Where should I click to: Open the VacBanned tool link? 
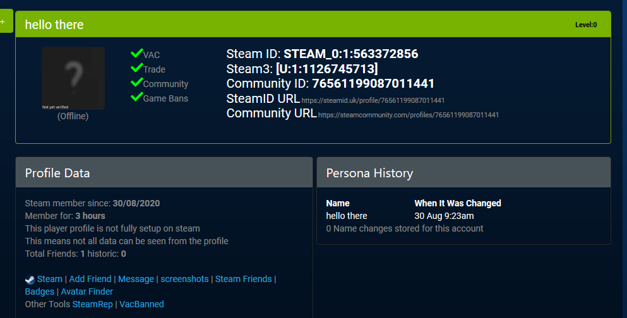click(x=141, y=304)
